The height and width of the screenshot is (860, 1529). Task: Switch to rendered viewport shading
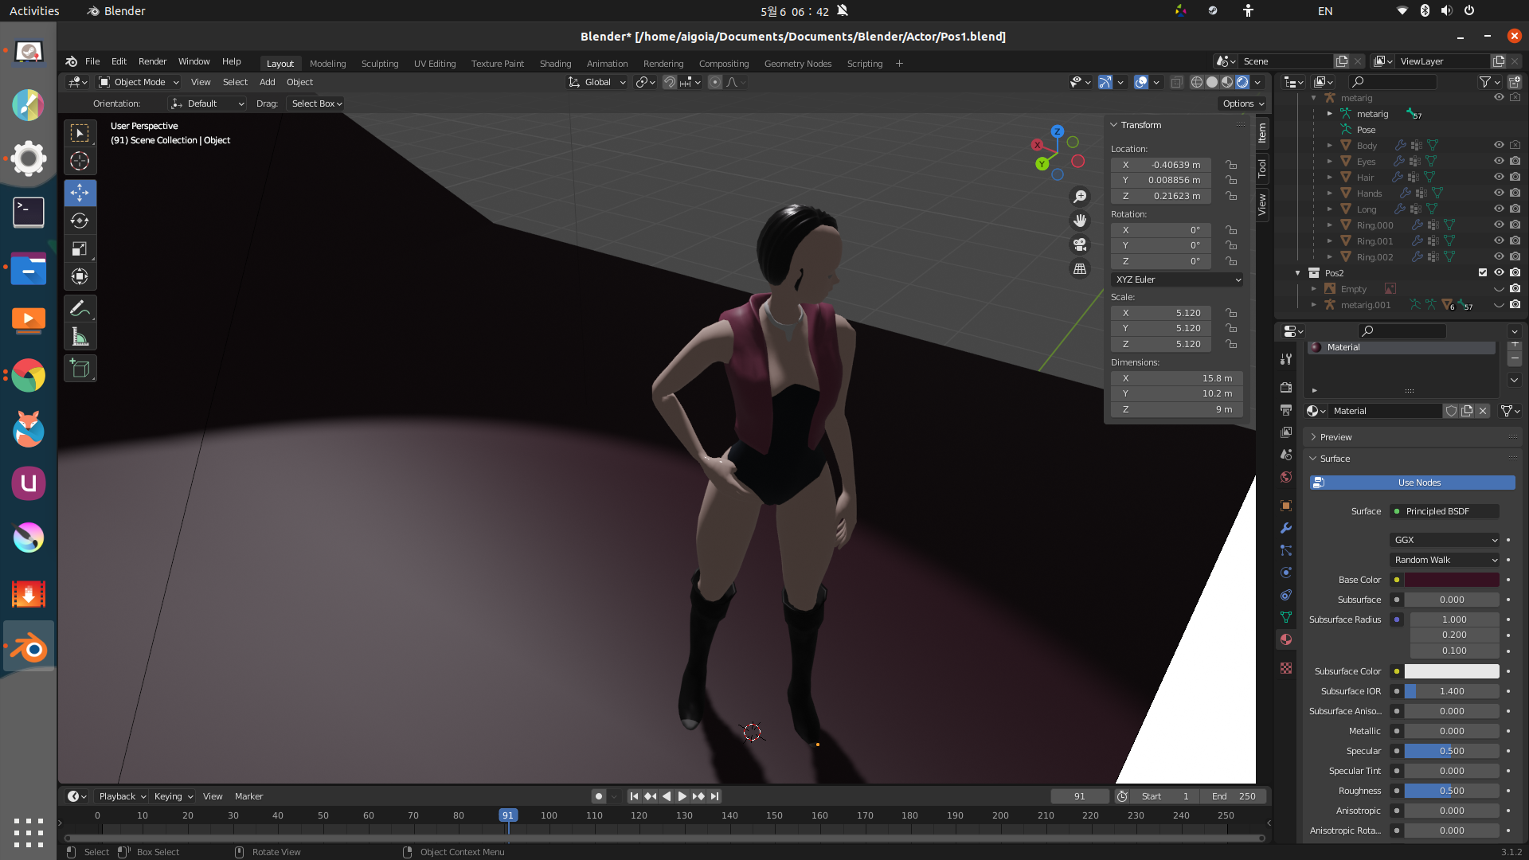point(1242,82)
